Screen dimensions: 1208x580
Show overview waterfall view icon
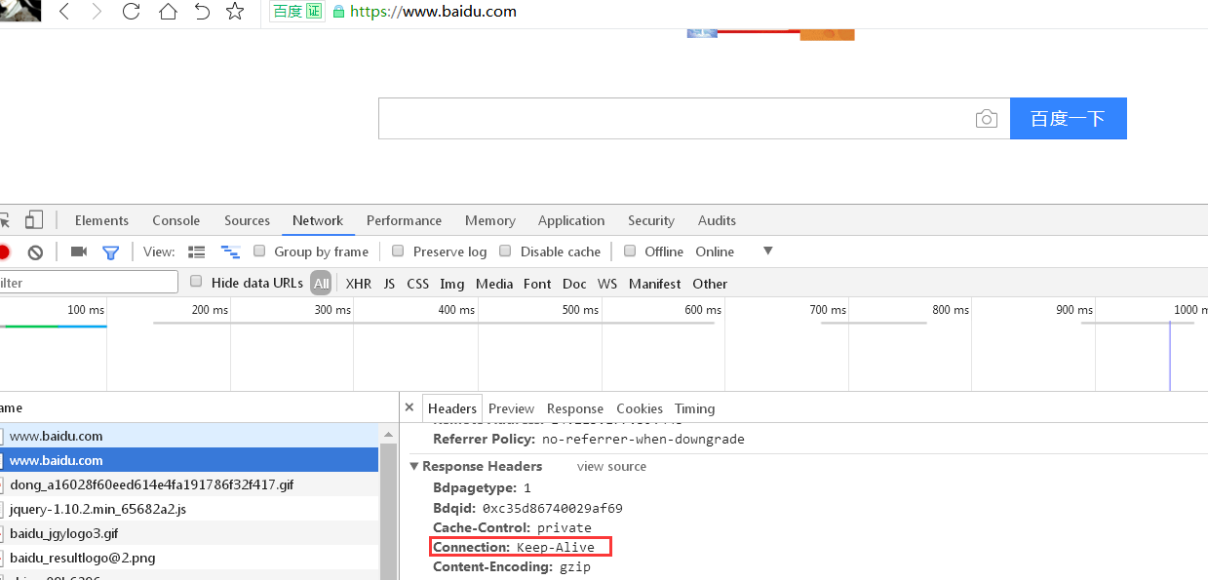click(230, 251)
